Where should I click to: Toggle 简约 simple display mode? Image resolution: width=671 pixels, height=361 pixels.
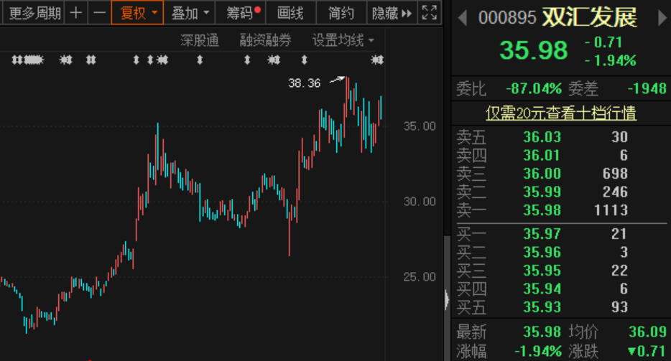341,12
